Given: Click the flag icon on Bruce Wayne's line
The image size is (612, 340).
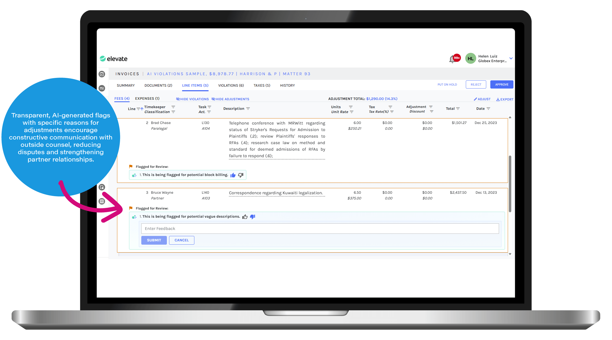Looking at the screenshot, I should tap(131, 208).
